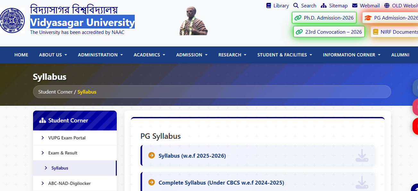
Task: Open the Ph.D. Admission-2026 button
Action: [x=324, y=18]
